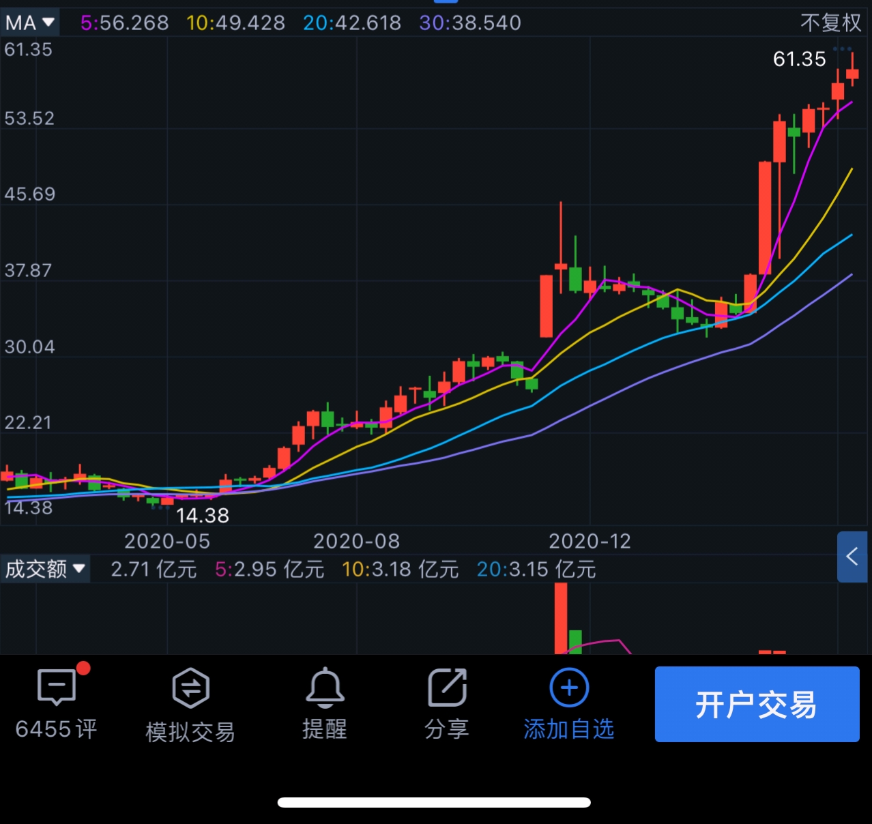Tap the iOS home indicator bar

[434, 802]
